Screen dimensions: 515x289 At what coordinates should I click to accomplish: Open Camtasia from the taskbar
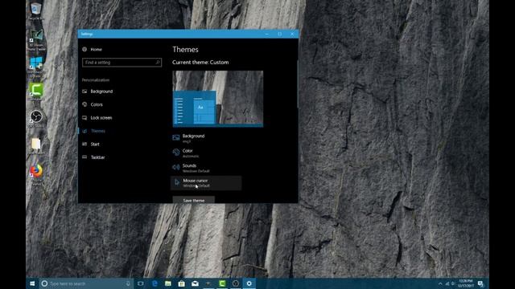(222, 283)
